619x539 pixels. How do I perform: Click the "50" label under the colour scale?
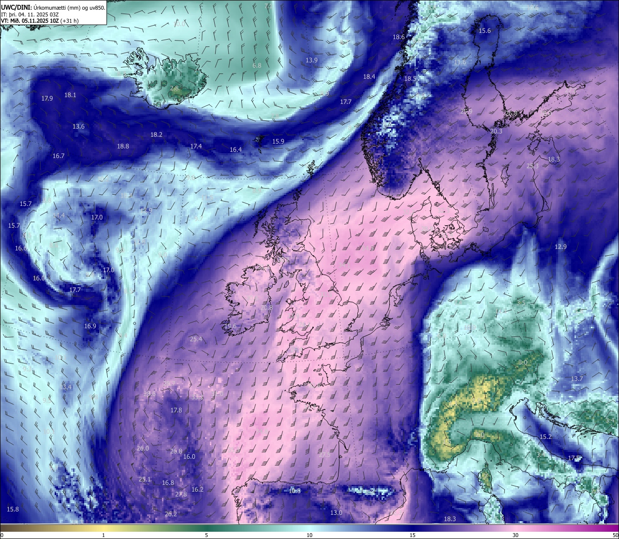pyautogui.click(x=615, y=535)
